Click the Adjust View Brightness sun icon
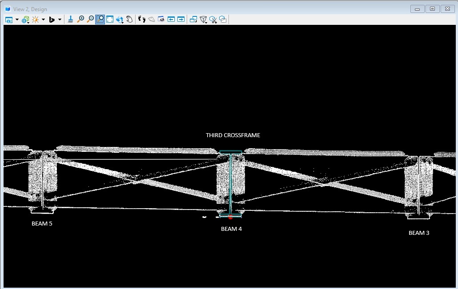This screenshot has width=458, height=289. pyautogui.click(x=35, y=20)
